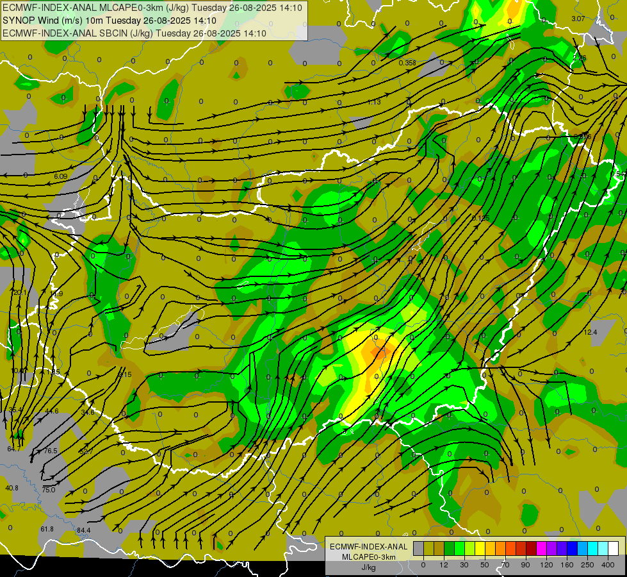Screen dimensions: 627x577
Task: Click the map value 75.0
Action: [x=49, y=490]
